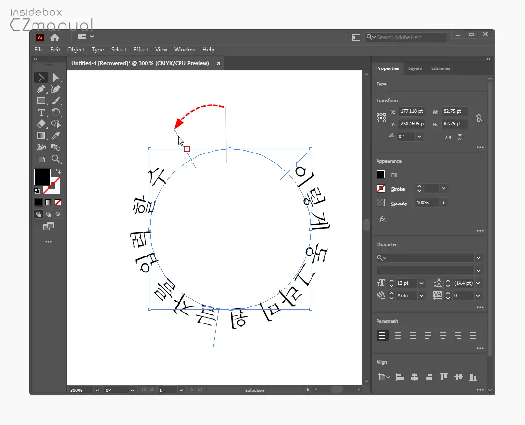Select the Direct Selection tool
Screen dimensions: 525x425
point(56,77)
